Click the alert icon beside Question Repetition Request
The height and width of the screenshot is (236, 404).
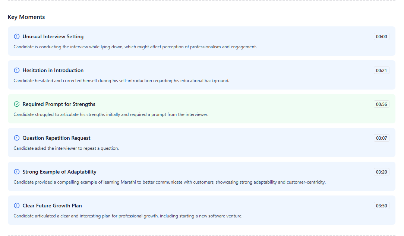(16, 138)
